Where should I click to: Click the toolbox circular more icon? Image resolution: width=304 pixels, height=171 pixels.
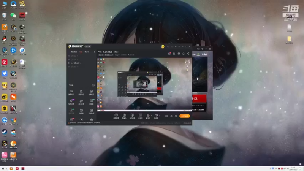coord(93,85)
